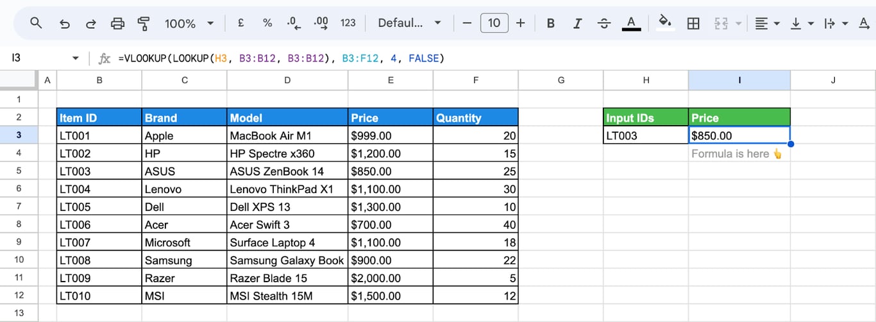Click the LT010 cell

(x=99, y=296)
